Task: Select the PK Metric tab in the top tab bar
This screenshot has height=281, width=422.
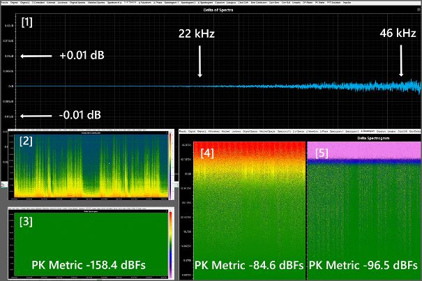Action: point(319,2)
